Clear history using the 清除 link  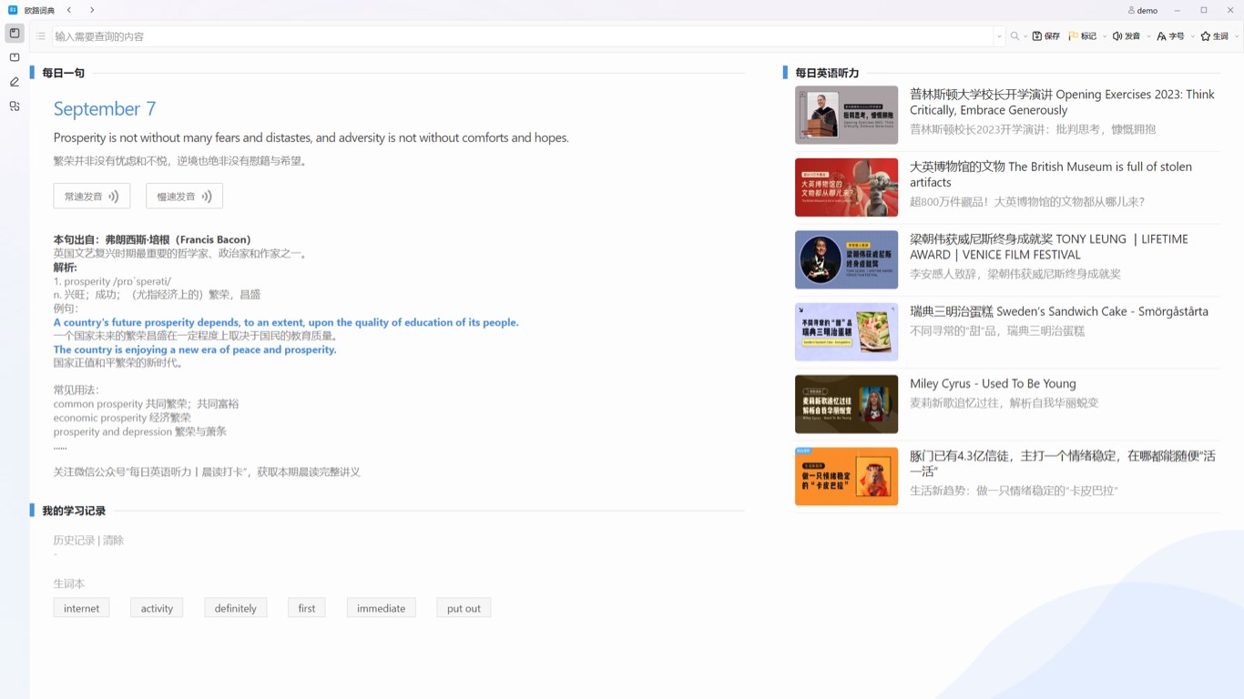(114, 539)
